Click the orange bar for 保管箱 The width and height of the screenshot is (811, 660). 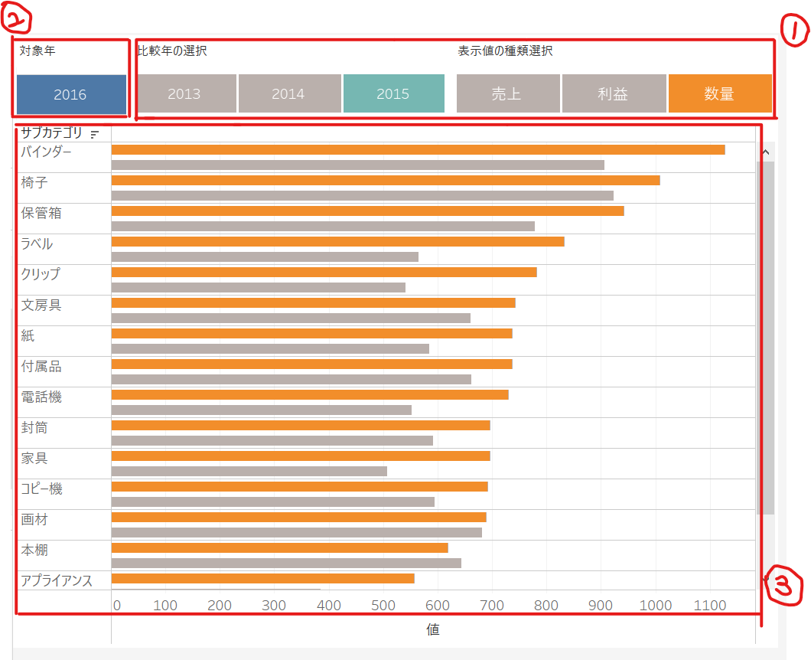coord(368,211)
